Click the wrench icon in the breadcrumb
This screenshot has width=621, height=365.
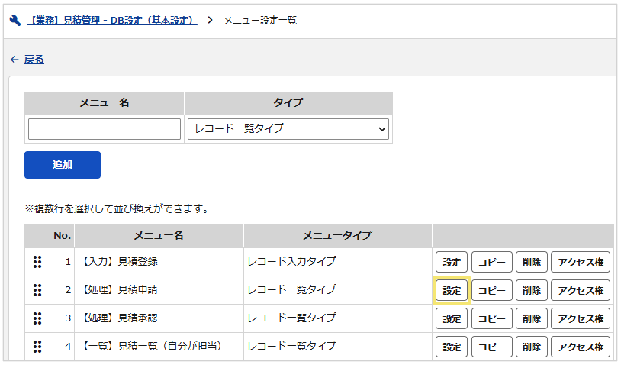coord(15,20)
